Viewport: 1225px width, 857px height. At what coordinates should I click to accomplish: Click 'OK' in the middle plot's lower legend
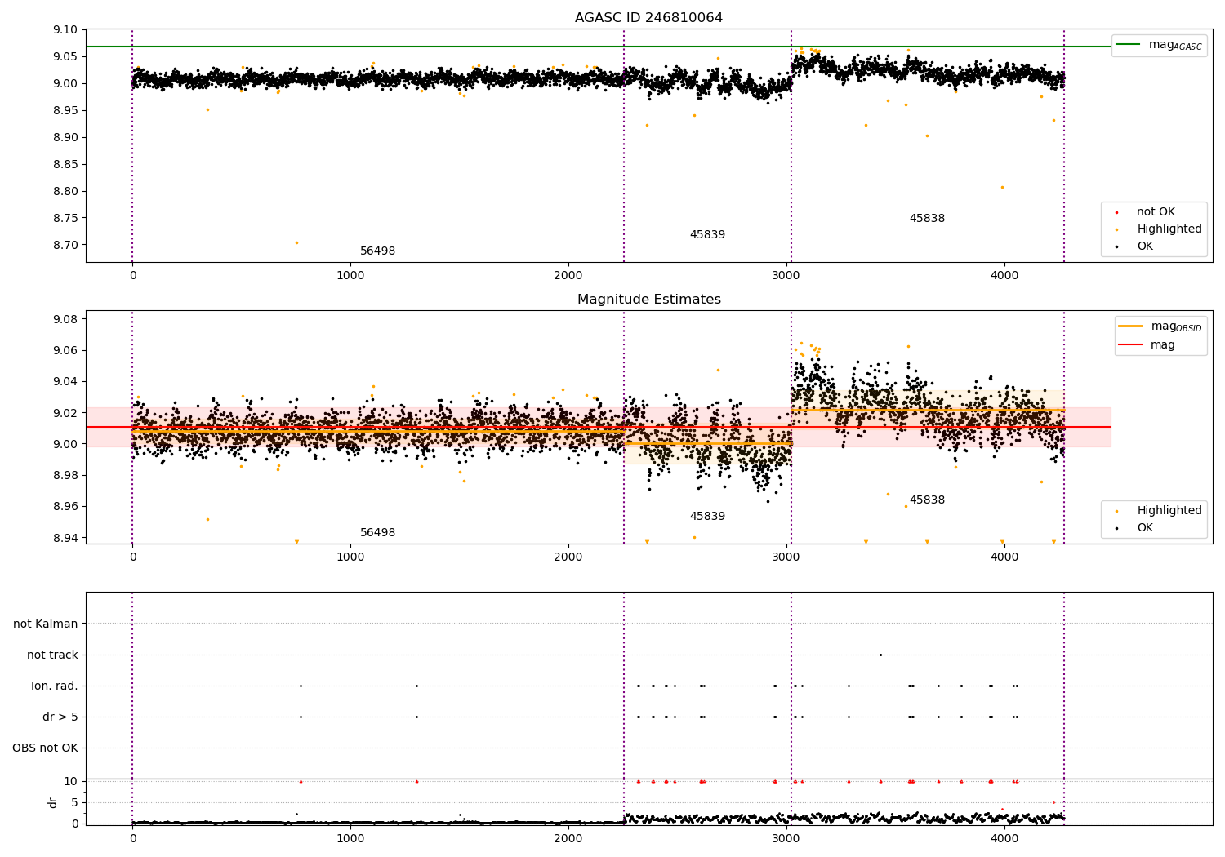(1145, 528)
